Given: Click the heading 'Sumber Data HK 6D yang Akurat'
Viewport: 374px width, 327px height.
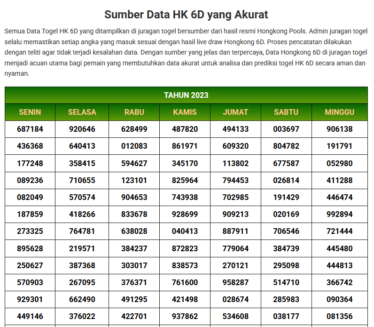Looking at the screenshot, I should point(186,15).
